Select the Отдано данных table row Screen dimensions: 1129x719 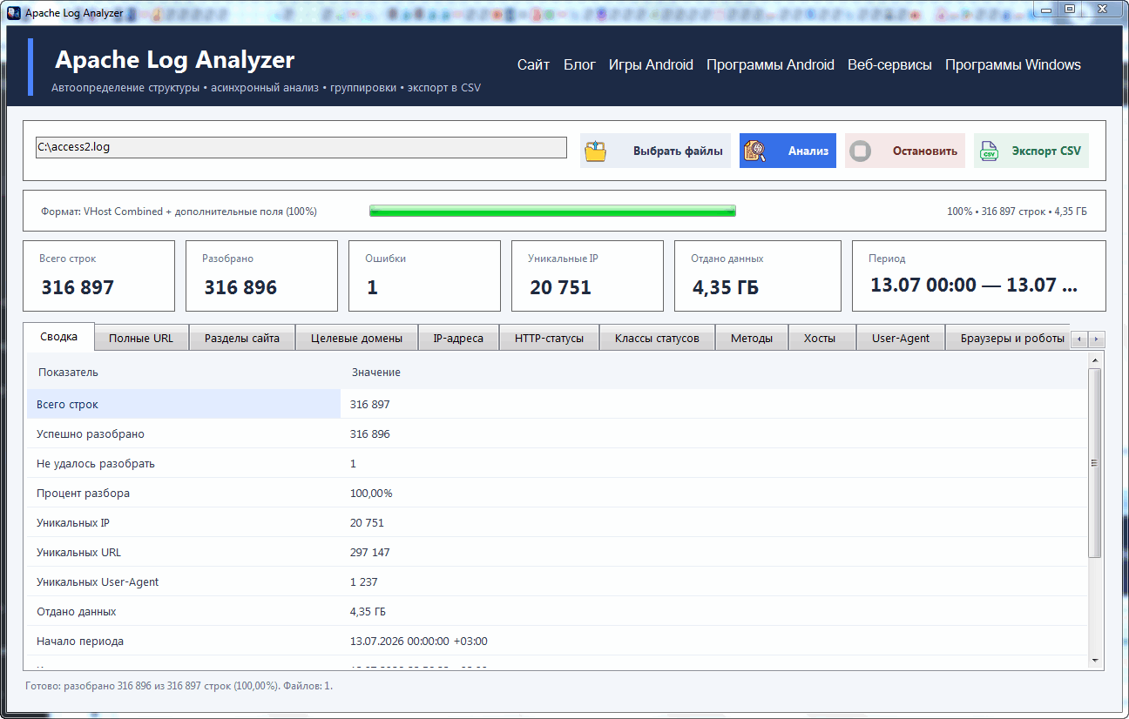pos(558,611)
